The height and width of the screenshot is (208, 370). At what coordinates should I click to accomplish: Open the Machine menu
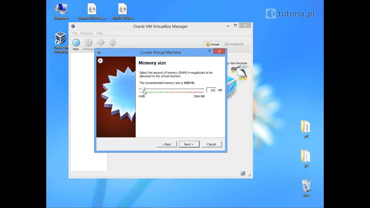pos(87,33)
